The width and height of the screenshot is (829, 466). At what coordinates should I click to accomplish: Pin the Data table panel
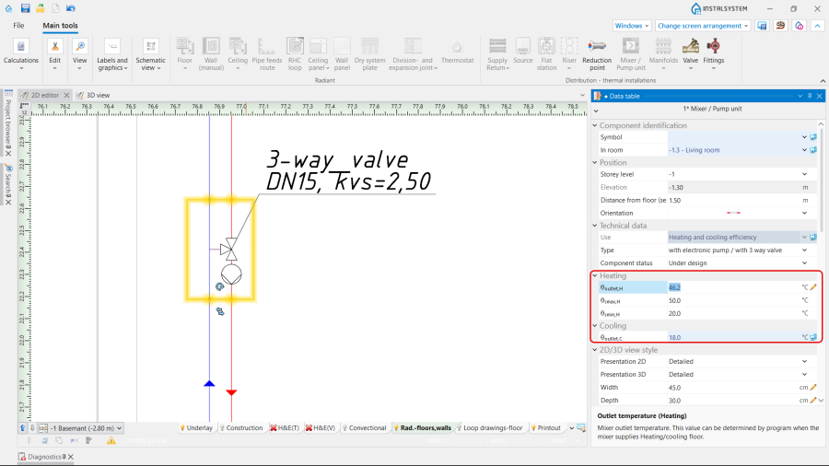(x=810, y=96)
